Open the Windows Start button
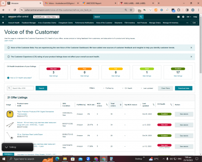202x162 pixels. pos(4,159)
